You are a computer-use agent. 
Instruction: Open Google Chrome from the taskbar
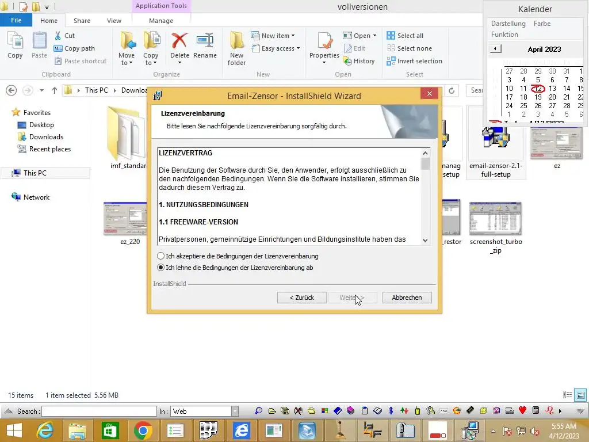[x=143, y=430]
